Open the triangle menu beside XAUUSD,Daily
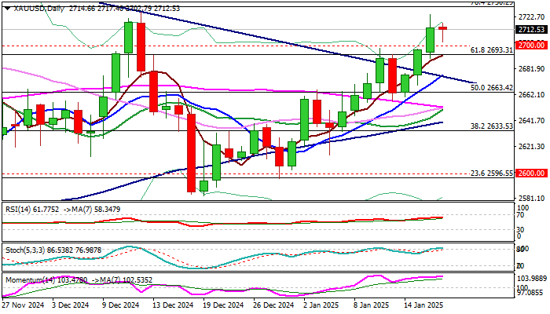Viewport: 550px width, 314px height. pyautogui.click(x=8, y=9)
